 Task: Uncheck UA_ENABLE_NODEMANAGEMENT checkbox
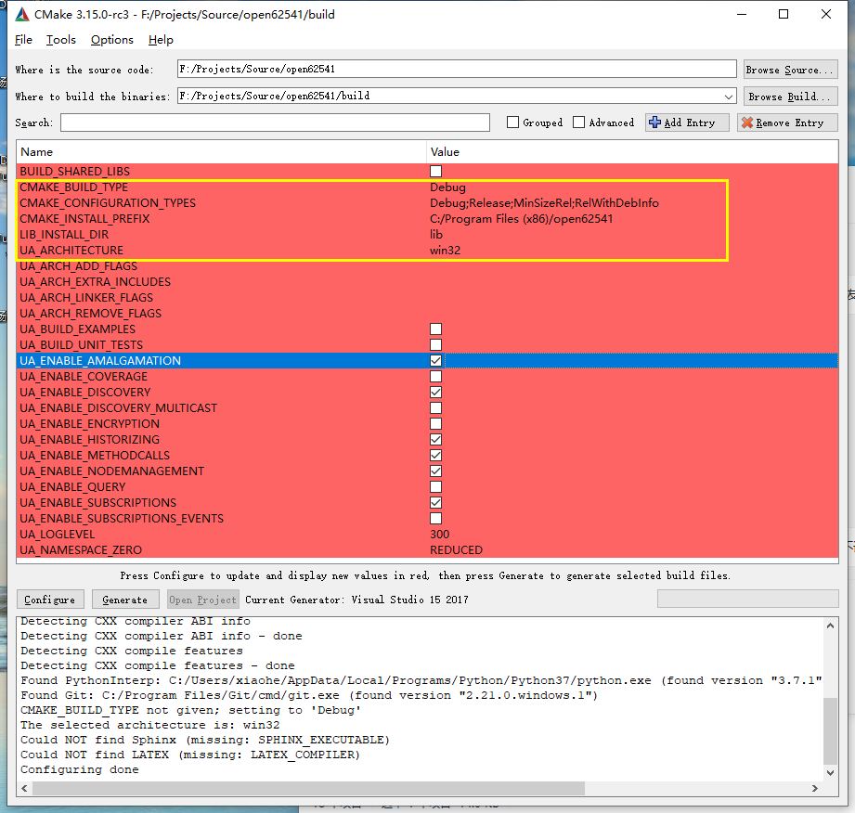pyautogui.click(x=435, y=471)
